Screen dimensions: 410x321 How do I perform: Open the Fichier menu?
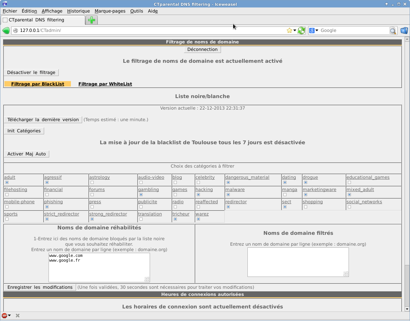pyautogui.click(x=10, y=11)
